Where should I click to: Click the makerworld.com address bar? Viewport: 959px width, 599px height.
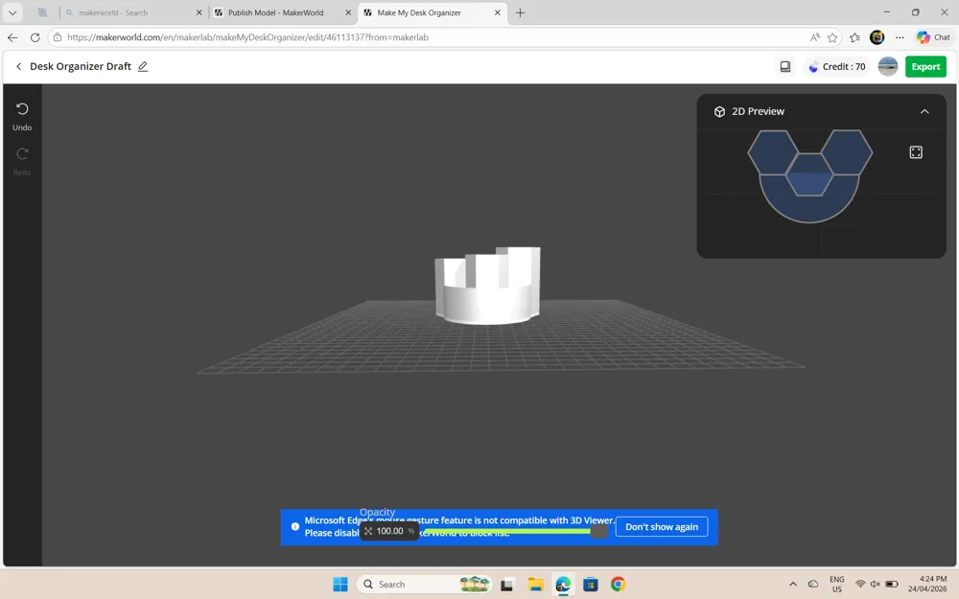tap(428, 37)
